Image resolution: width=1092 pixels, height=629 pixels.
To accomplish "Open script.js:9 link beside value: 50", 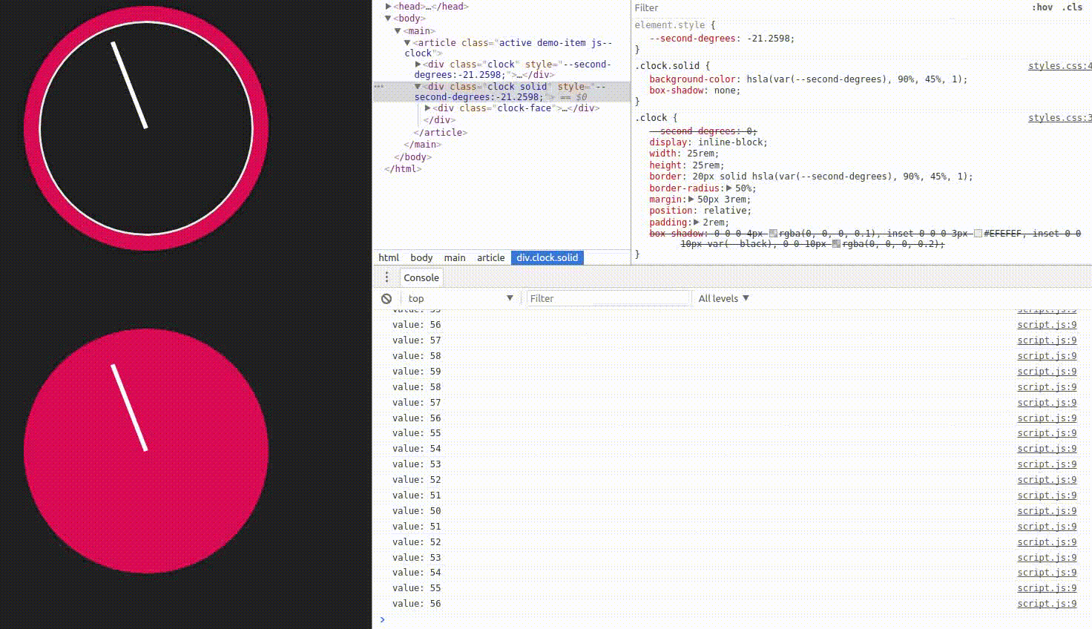I will pyautogui.click(x=1047, y=511).
